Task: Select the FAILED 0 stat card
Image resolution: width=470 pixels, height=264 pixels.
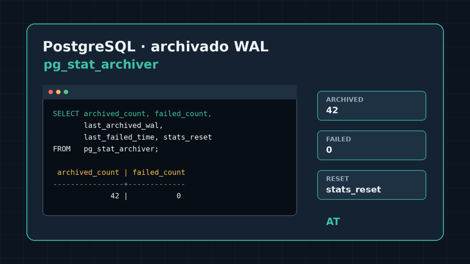Action: coord(371,145)
